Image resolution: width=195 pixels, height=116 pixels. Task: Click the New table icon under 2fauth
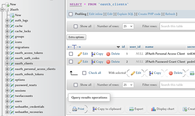click(12, 15)
